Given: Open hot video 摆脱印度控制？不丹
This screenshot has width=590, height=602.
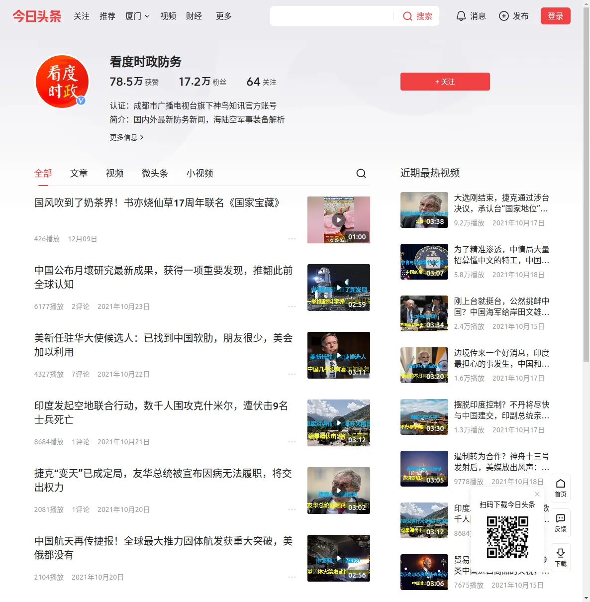Looking at the screenshot, I should tap(501, 410).
